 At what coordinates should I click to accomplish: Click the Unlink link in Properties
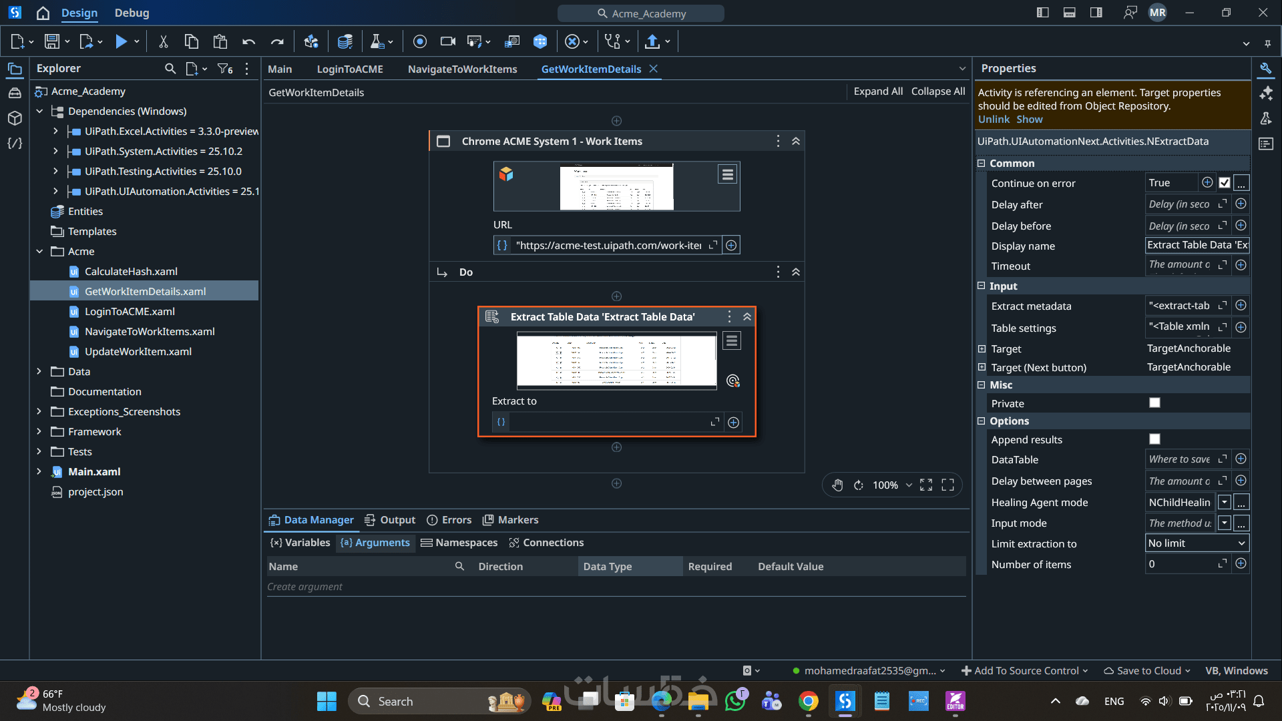[x=993, y=119]
